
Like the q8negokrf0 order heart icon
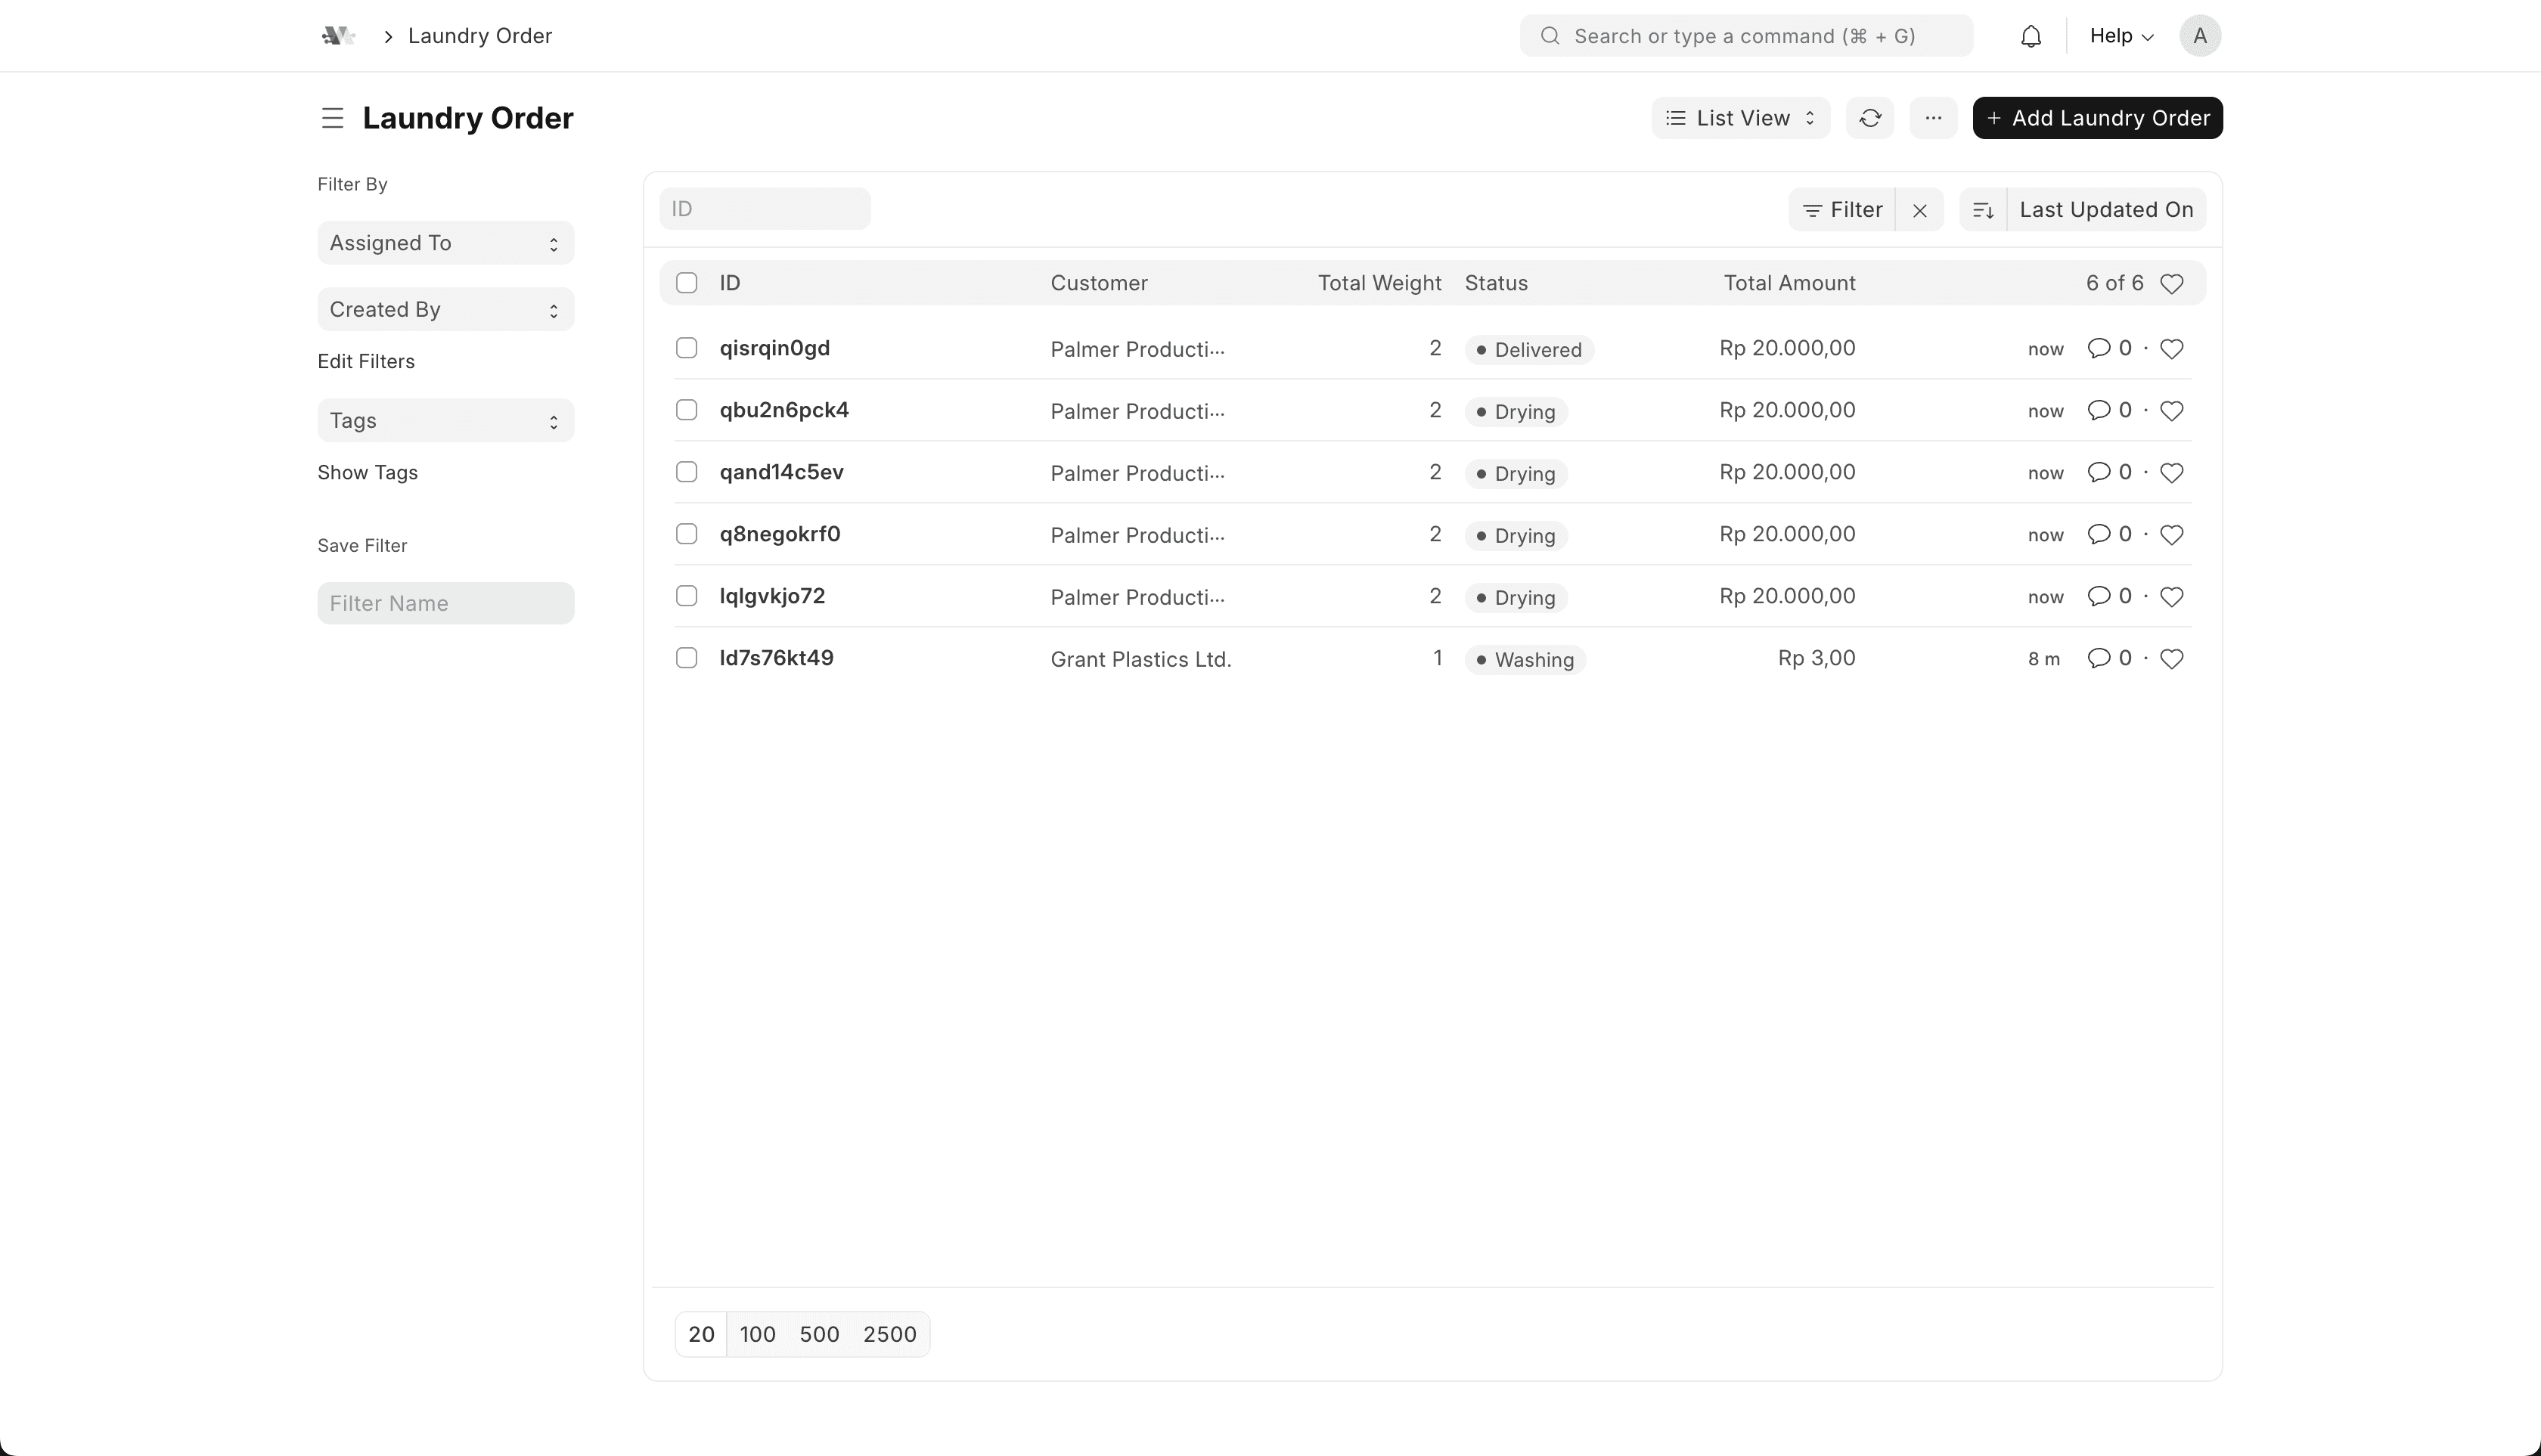[2171, 535]
